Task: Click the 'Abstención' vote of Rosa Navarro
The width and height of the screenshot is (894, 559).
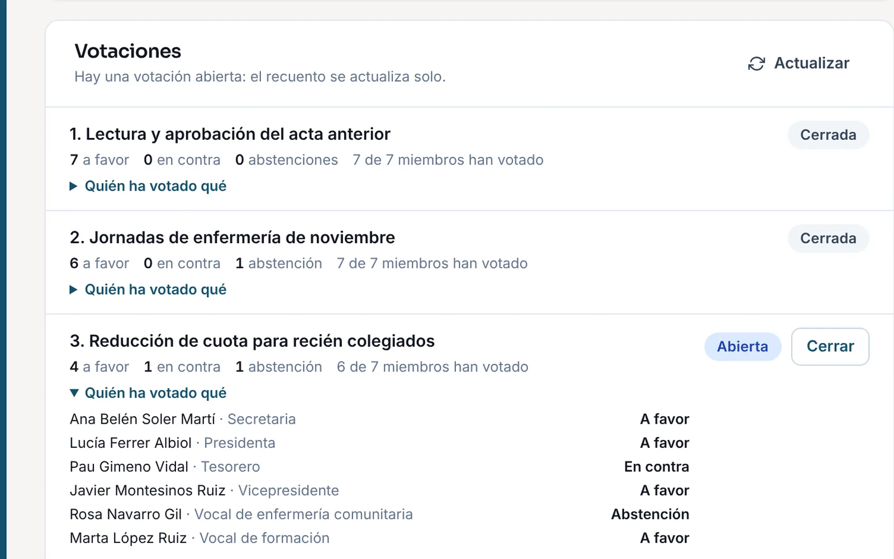Action: click(x=650, y=514)
